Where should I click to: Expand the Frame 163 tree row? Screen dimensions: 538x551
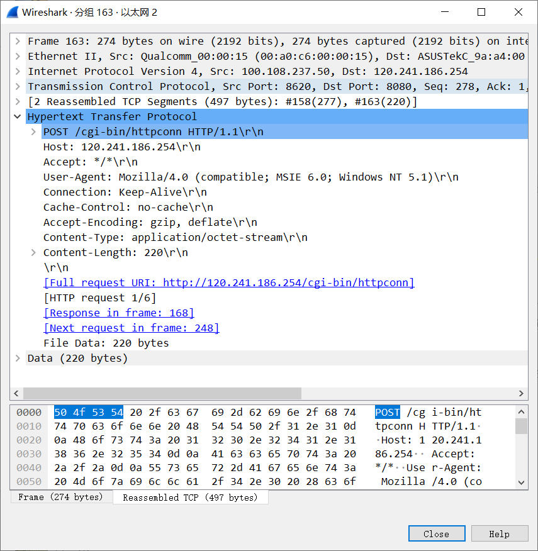[18, 42]
